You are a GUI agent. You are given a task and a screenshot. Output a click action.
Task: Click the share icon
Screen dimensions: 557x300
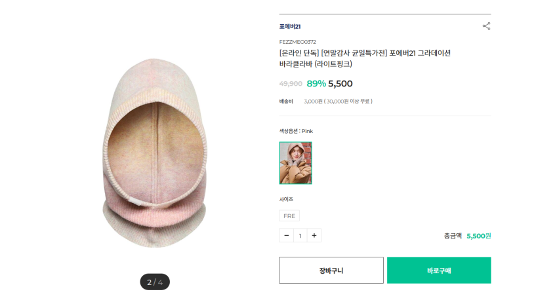[x=486, y=26]
